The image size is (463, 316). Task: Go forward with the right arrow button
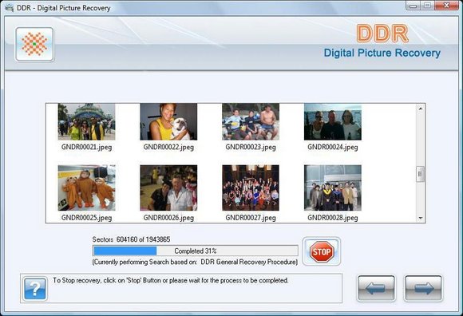(x=423, y=288)
